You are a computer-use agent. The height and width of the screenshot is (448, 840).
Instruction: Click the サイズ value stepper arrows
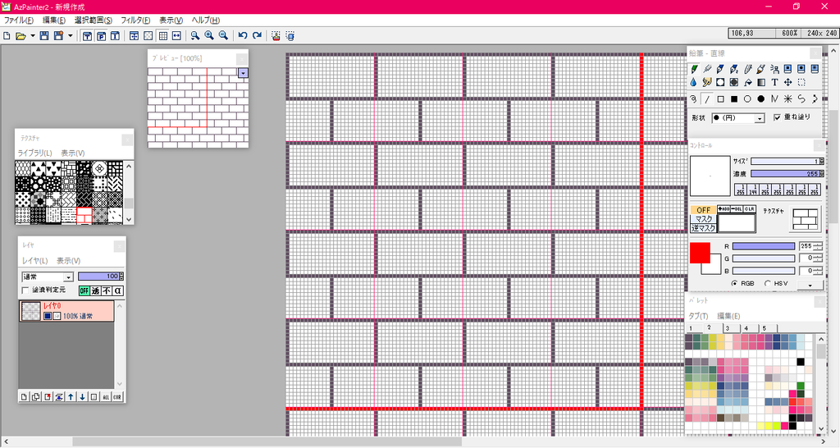pyautogui.click(x=821, y=162)
